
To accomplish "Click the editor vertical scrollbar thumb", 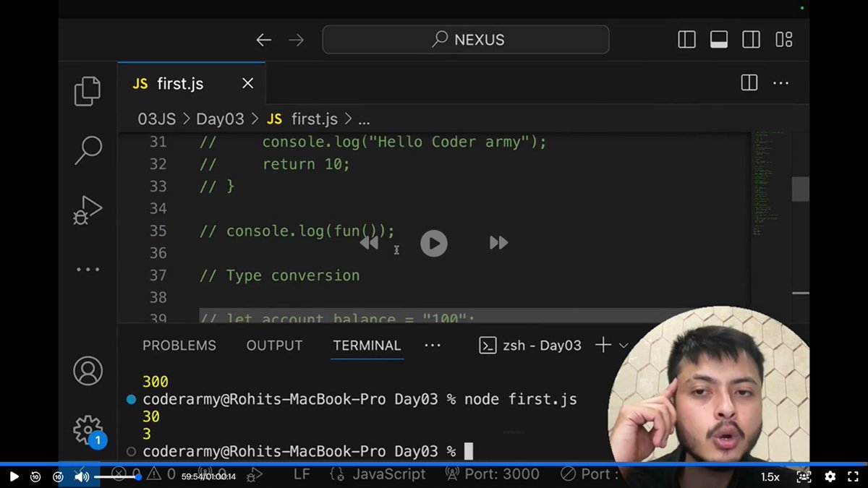I will pos(800,189).
